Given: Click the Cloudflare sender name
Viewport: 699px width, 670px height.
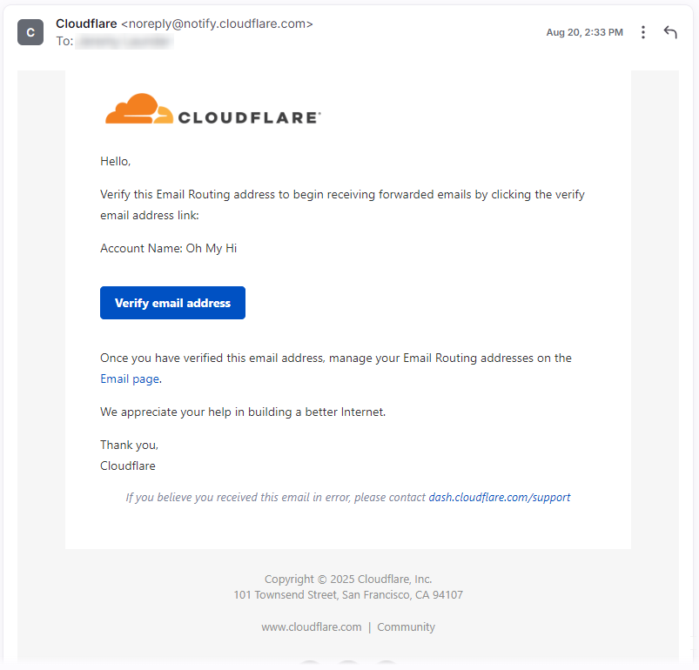Looking at the screenshot, I should [x=86, y=23].
